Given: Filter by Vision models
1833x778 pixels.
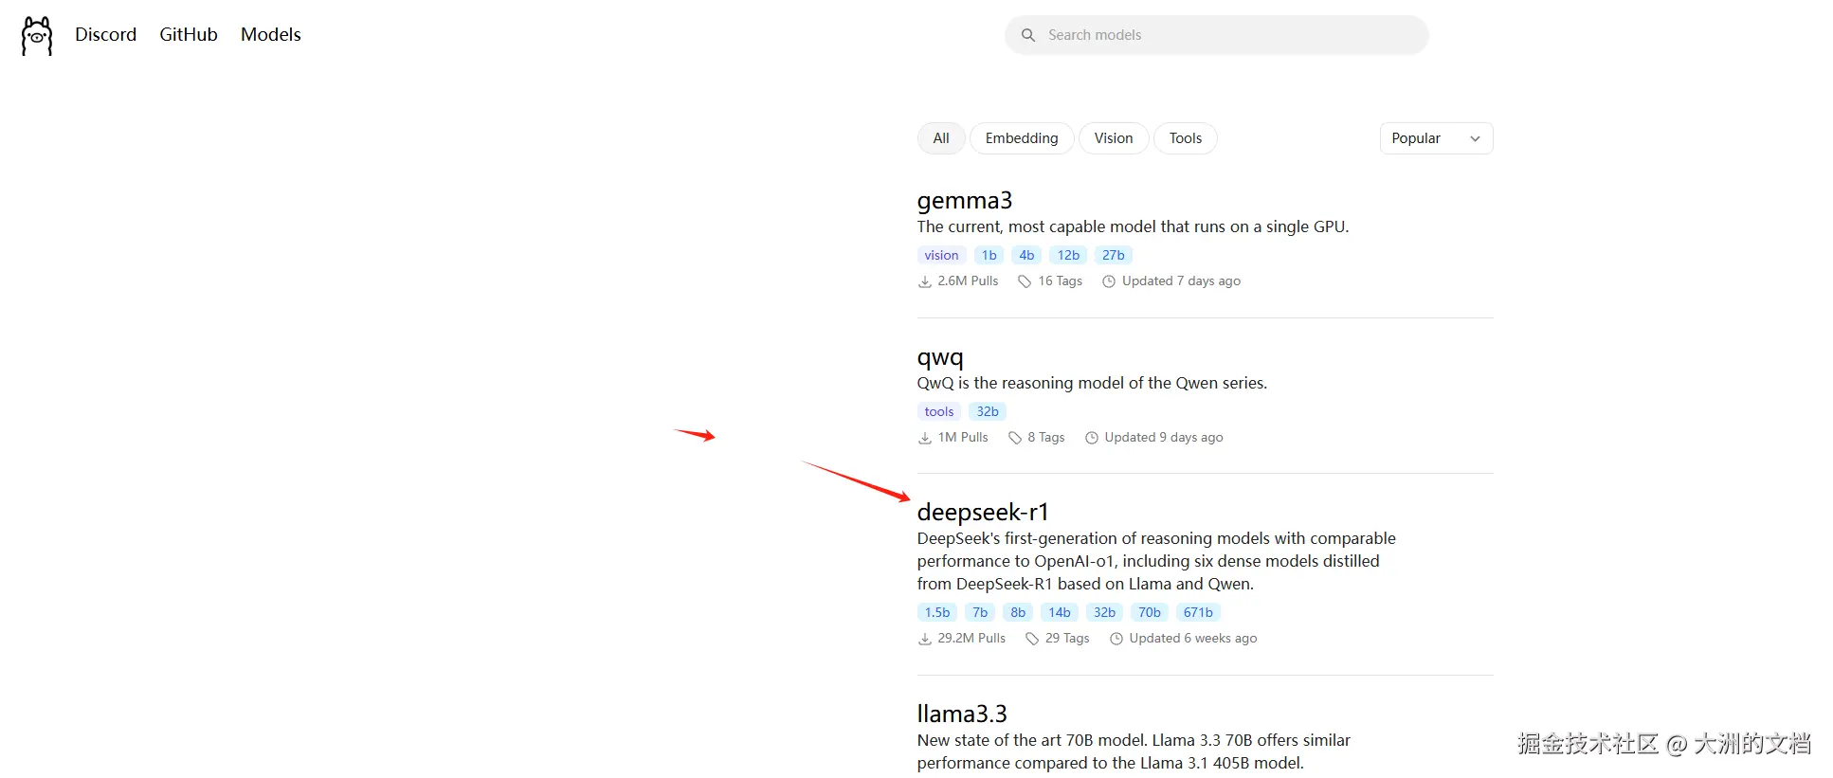Looking at the screenshot, I should [x=1114, y=138].
